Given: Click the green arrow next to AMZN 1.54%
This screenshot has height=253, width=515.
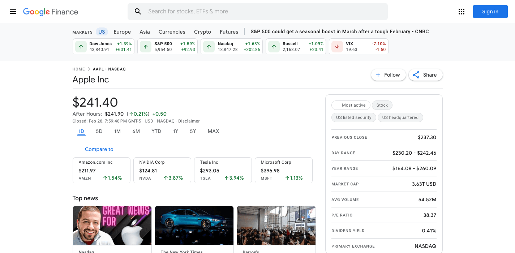Looking at the screenshot, I should (105, 178).
